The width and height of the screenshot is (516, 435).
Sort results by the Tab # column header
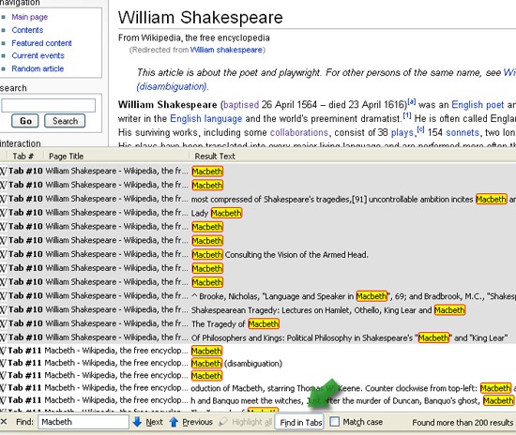[x=23, y=156]
